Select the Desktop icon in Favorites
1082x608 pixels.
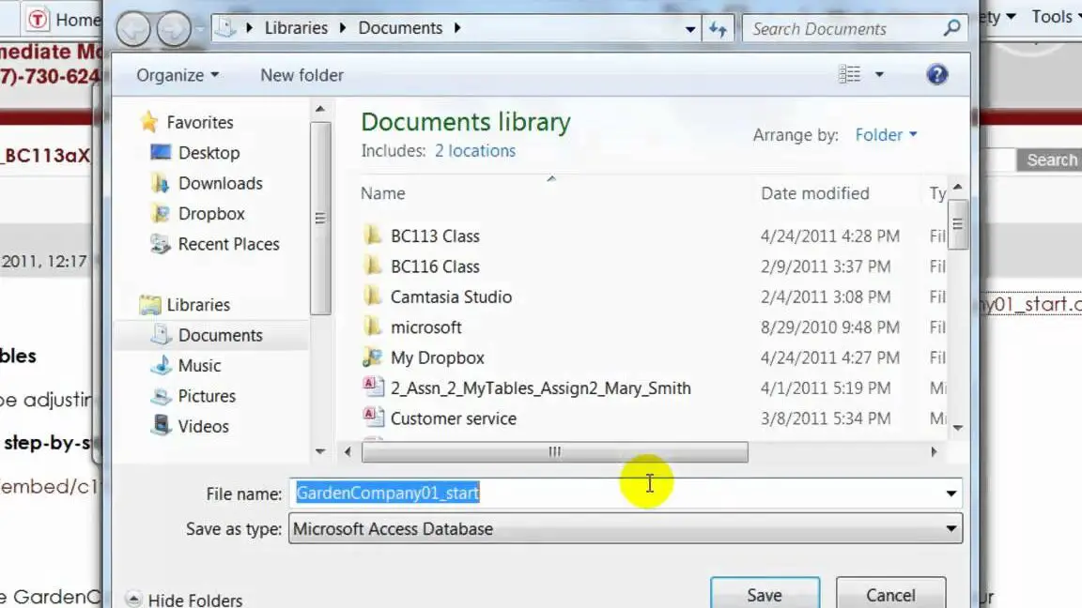pos(160,152)
